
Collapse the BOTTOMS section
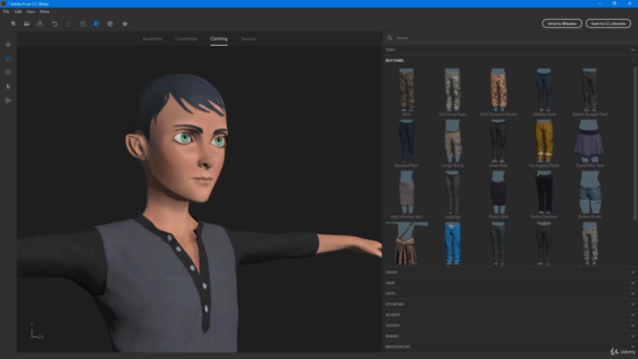tap(509, 60)
